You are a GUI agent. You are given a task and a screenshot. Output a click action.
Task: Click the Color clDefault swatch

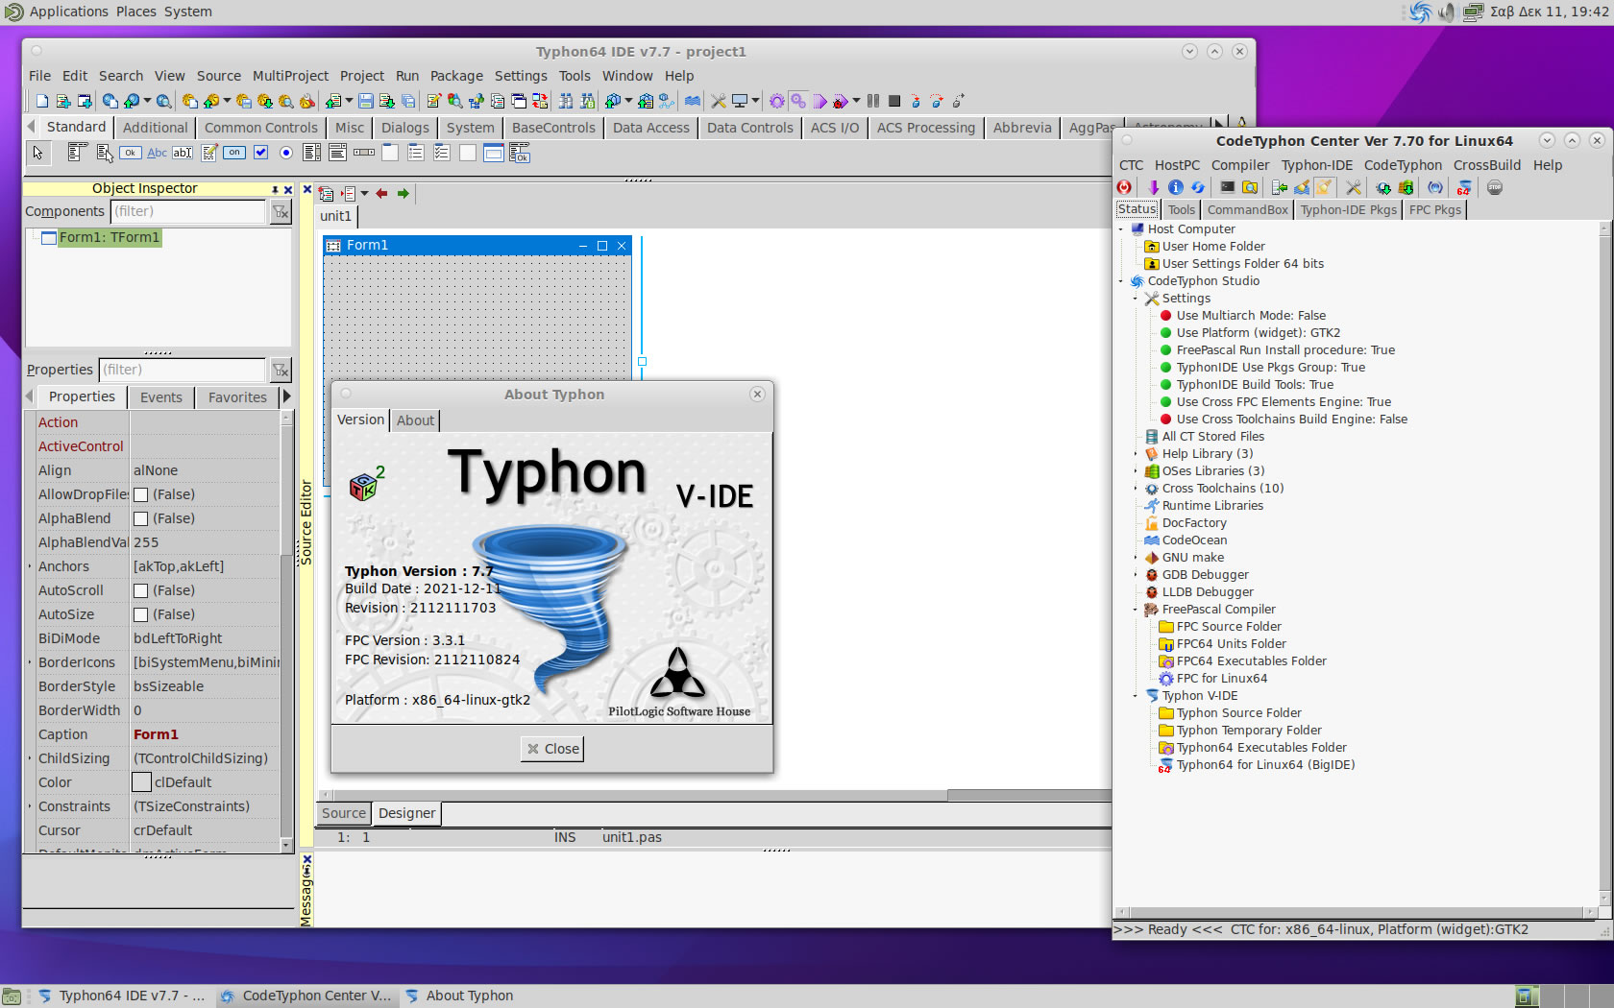[x=141, y=782]
